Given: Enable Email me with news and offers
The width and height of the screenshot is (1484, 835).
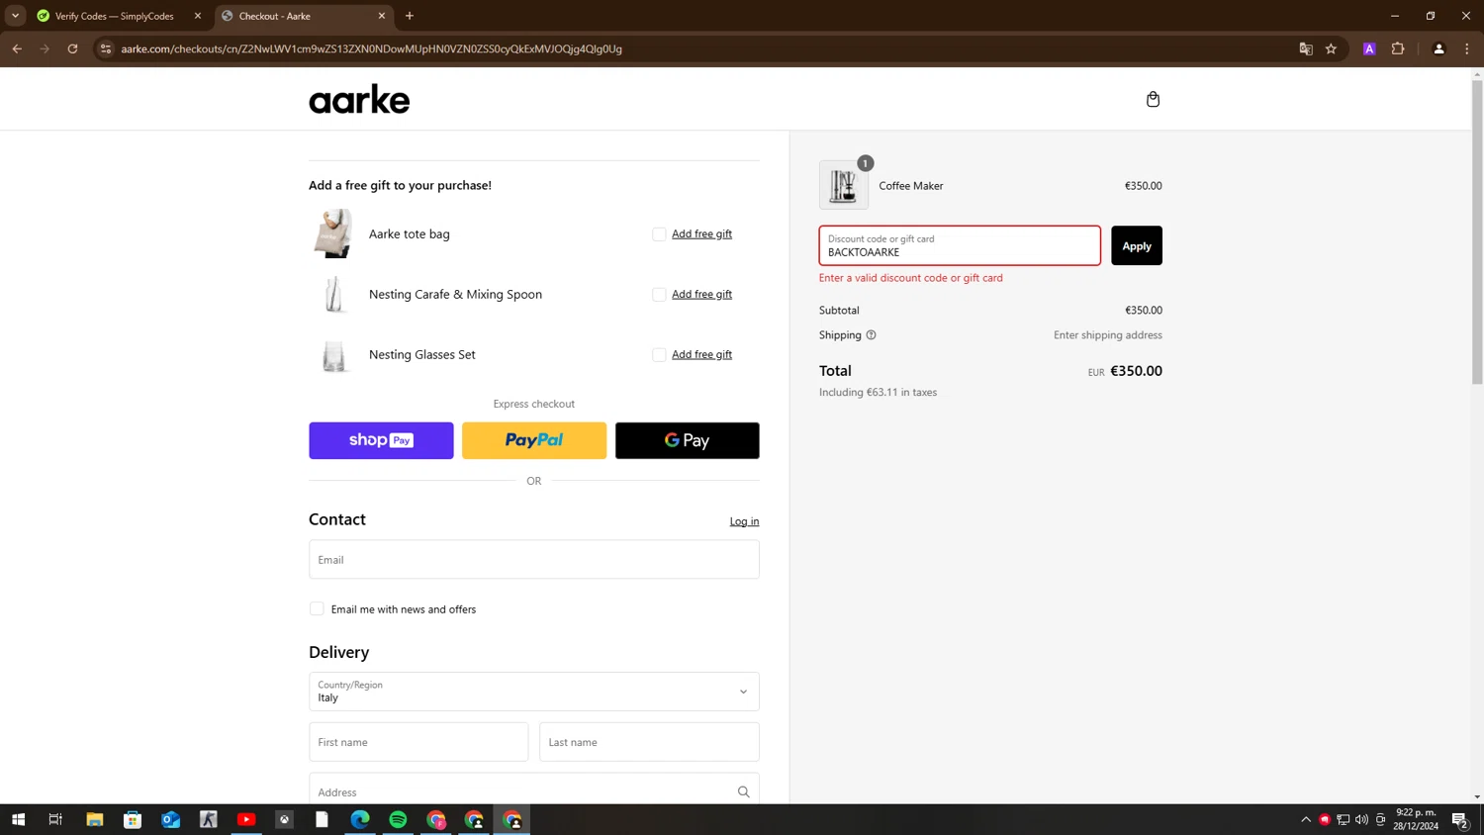Looking at the screenshot, I should [317, 608].
